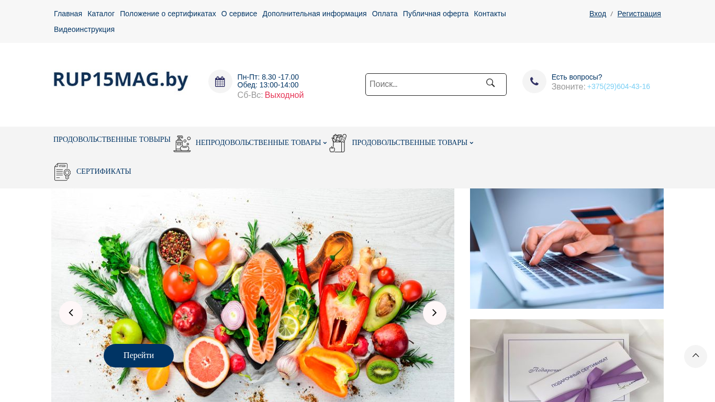
Task: Open Видеоинструкция menu link
Action: [x=84, y=29]
